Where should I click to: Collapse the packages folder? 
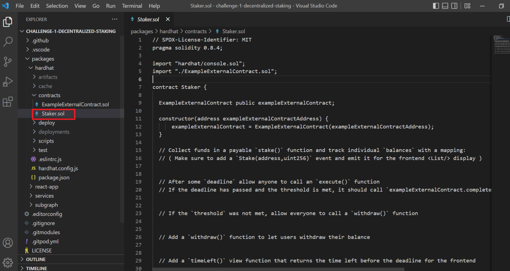pyautogui.click(x=28, y=58)
